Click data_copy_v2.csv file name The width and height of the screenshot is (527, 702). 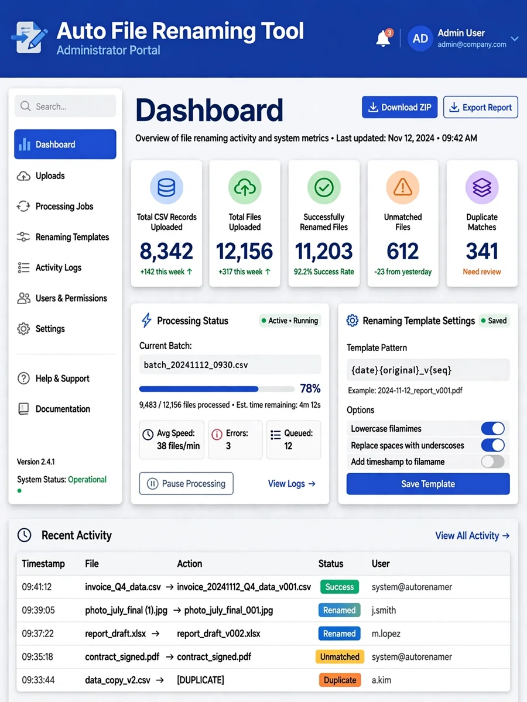coord(119,680)
